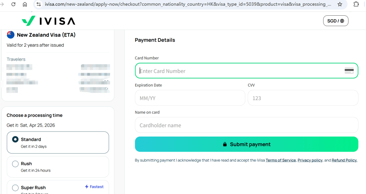This screenshot has height=194, width=366.
Task: Click the Submit payment button
Action: [x=246, y=144]
